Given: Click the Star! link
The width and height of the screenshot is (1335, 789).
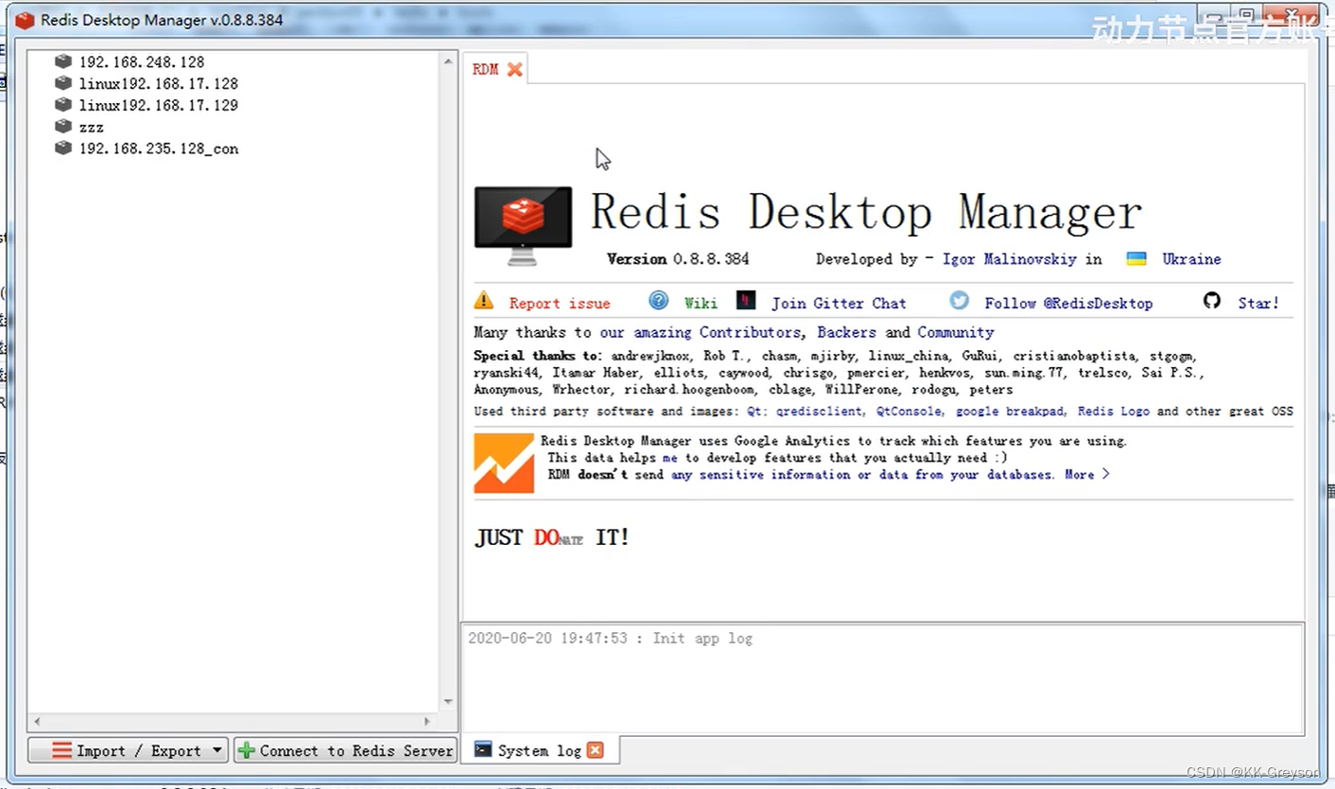Looking at the screenshot, I should click(1258, 303).
